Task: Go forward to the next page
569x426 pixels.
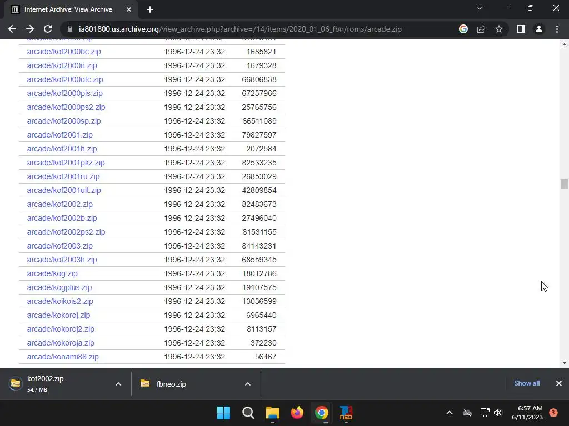Action: click(30, 29)
